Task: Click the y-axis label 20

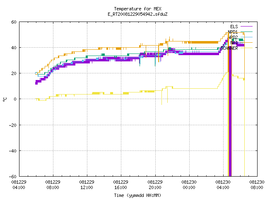Action: tap(14, 73)
